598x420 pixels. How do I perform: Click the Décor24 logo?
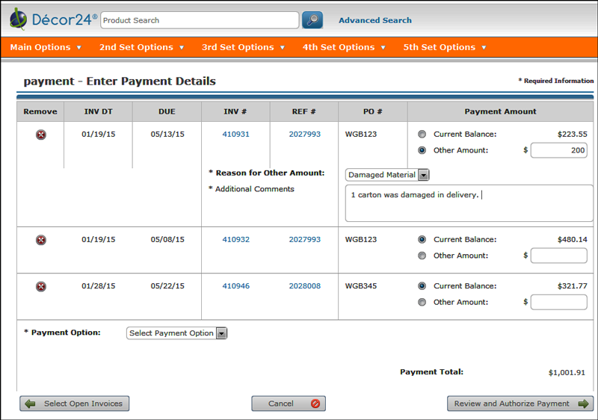tap(54, 19)
